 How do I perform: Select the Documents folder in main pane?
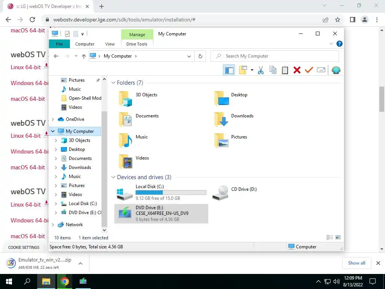click(x=139, y=119)
